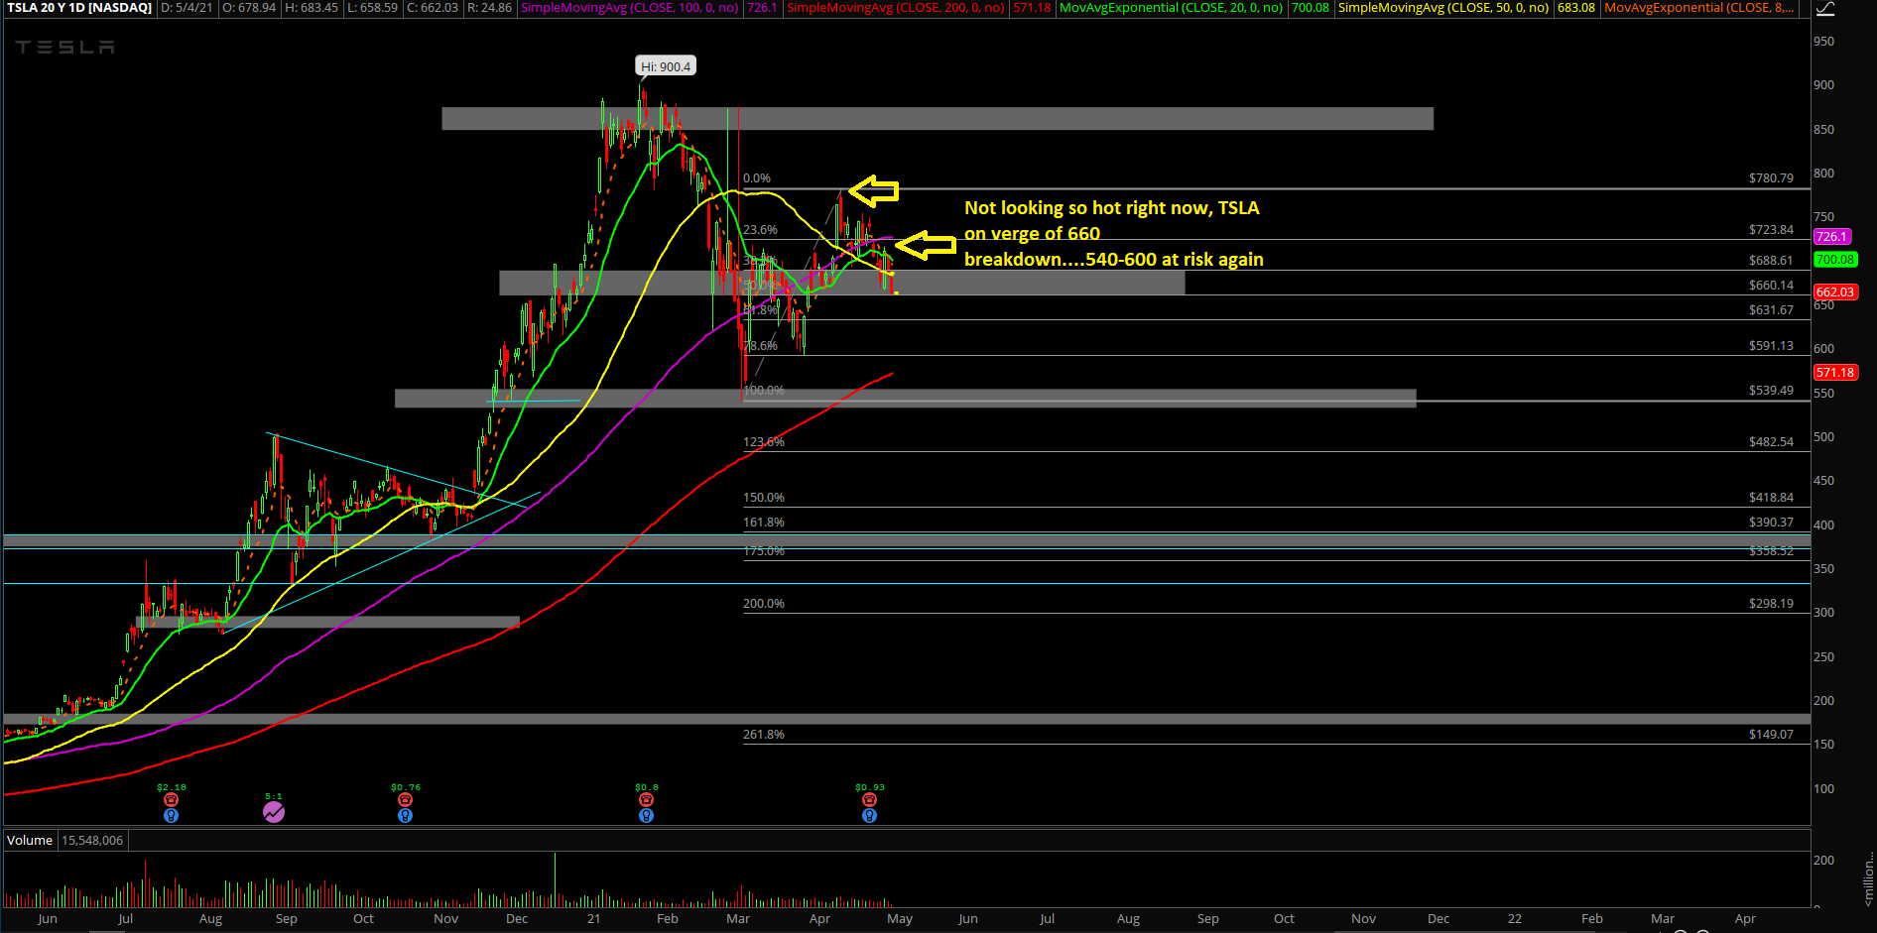Click the $0.8 earnings phone icon
Screen dimensions: 1877x933
[x=646, y=799]
